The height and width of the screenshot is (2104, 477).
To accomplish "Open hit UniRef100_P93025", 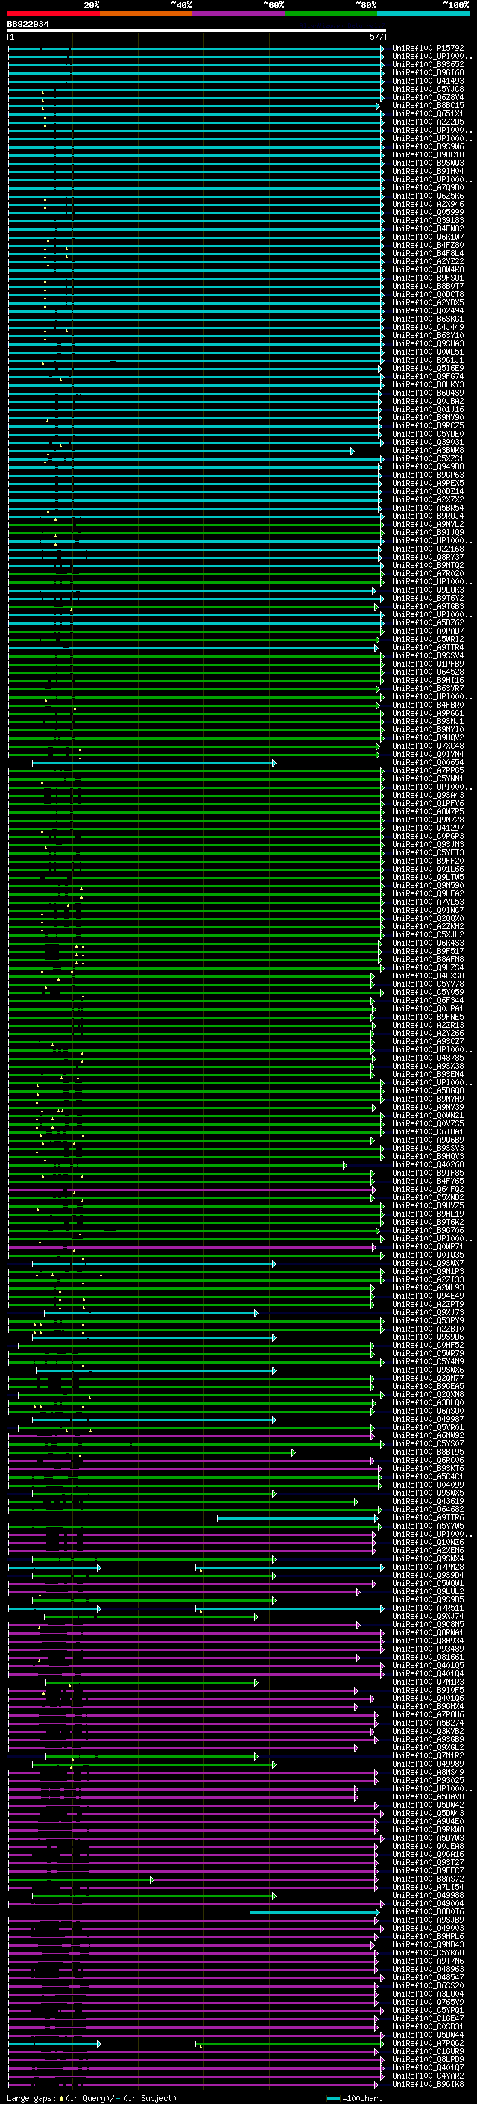I will [x=428, y=1781].
